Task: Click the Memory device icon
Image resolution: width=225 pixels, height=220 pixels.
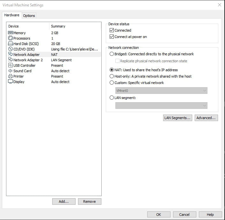Action: [11, 33]
